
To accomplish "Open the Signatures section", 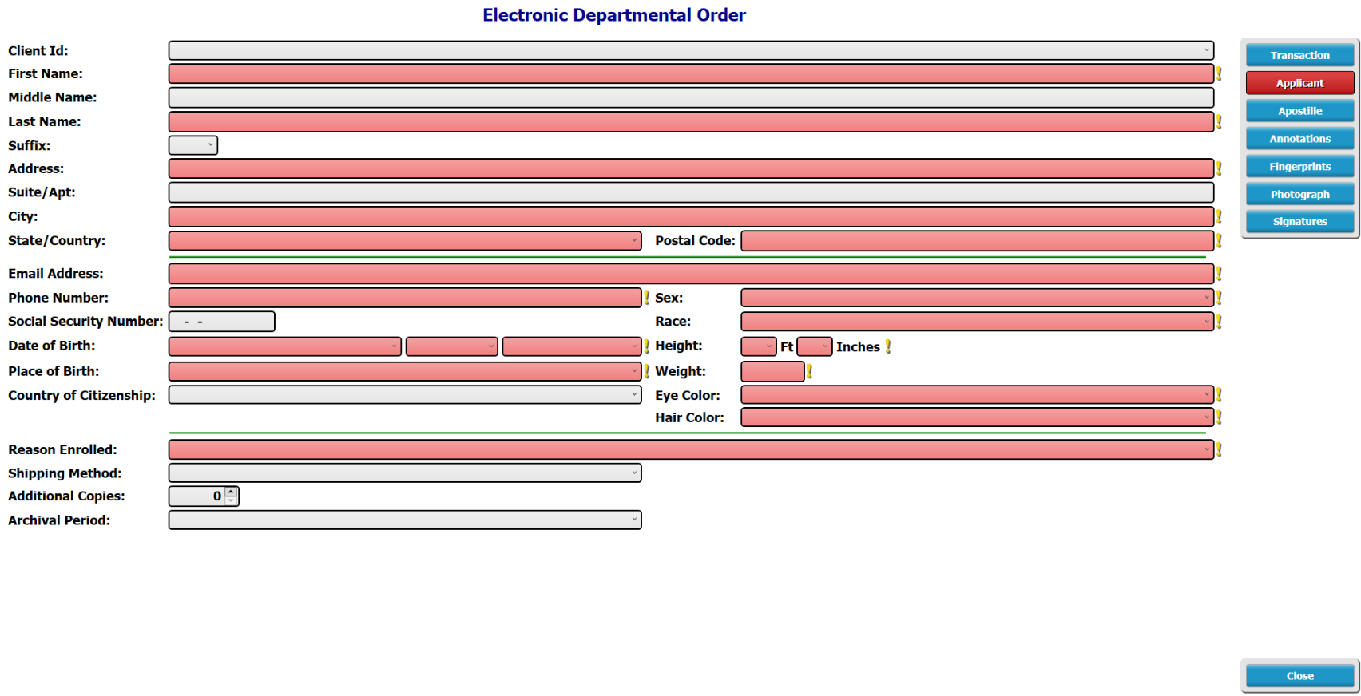I will [x=1299, y=222].
